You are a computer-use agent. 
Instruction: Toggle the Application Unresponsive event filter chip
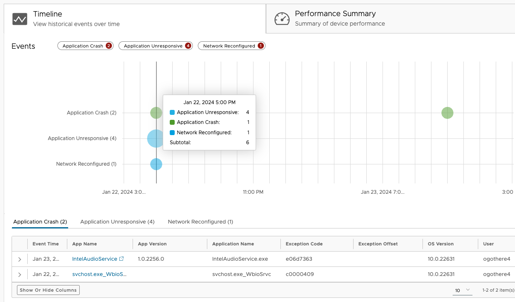point(156,46)
